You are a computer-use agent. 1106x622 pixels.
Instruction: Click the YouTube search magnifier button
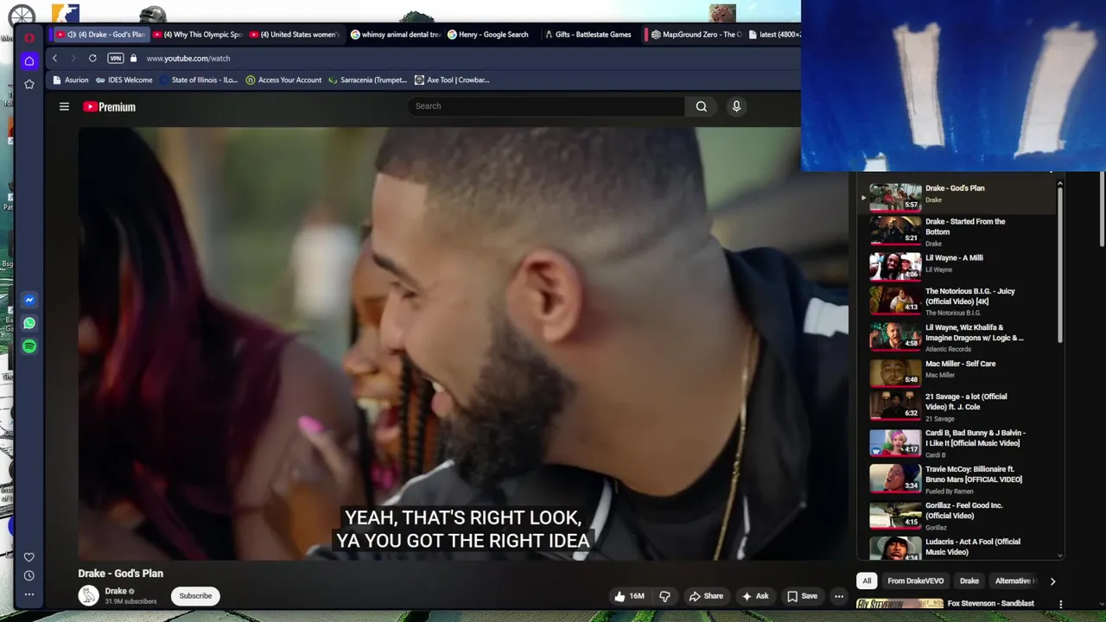(x=702, y=106)
